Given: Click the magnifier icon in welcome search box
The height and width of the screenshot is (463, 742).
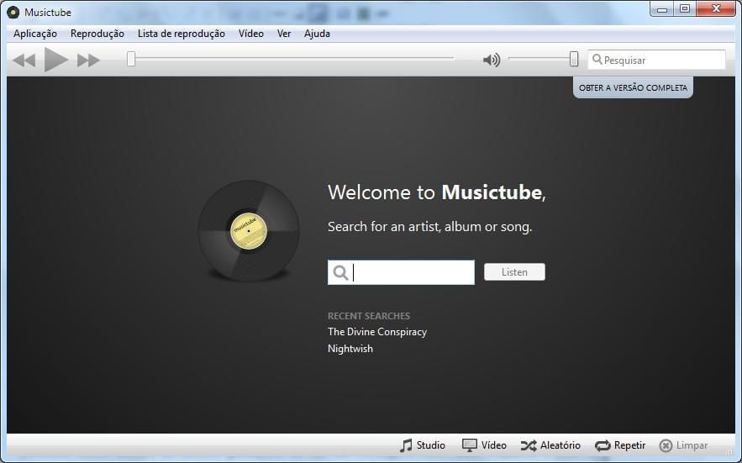Looking at the screenshot, I should point(340,272).
